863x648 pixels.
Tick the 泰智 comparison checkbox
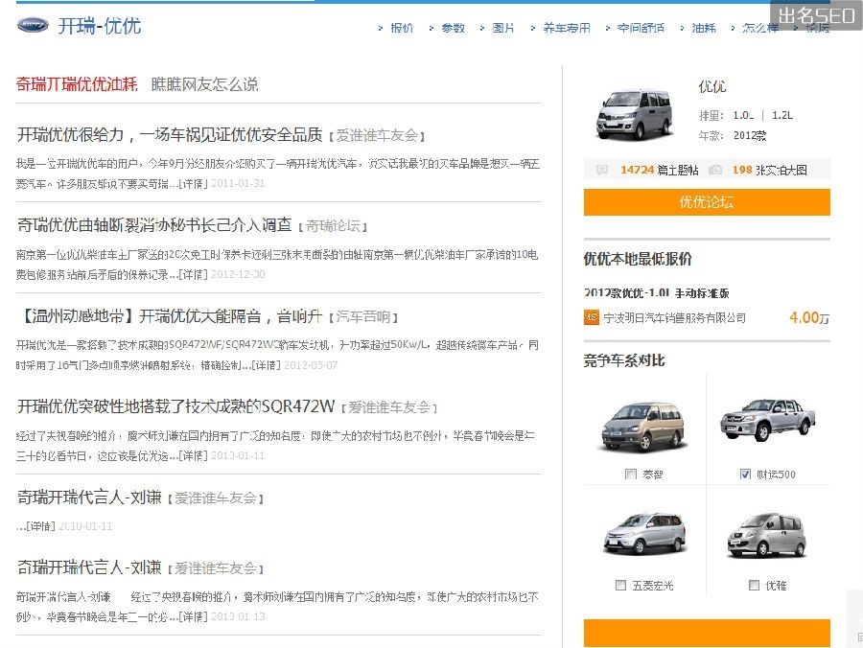coord(631,474)
